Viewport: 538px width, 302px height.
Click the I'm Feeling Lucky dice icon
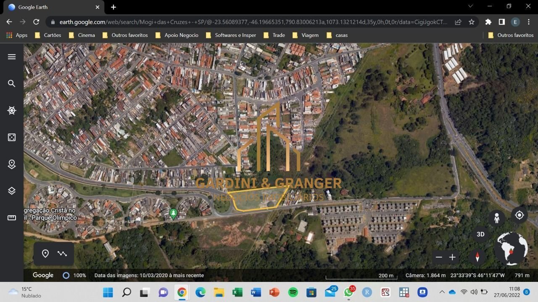[x=12, y=138]
